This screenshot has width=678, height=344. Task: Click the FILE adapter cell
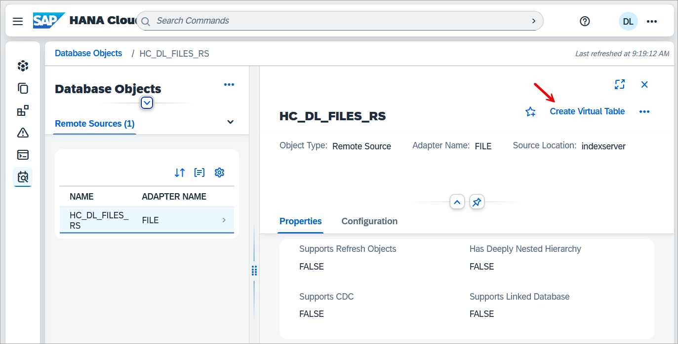(x=150, y=220)
